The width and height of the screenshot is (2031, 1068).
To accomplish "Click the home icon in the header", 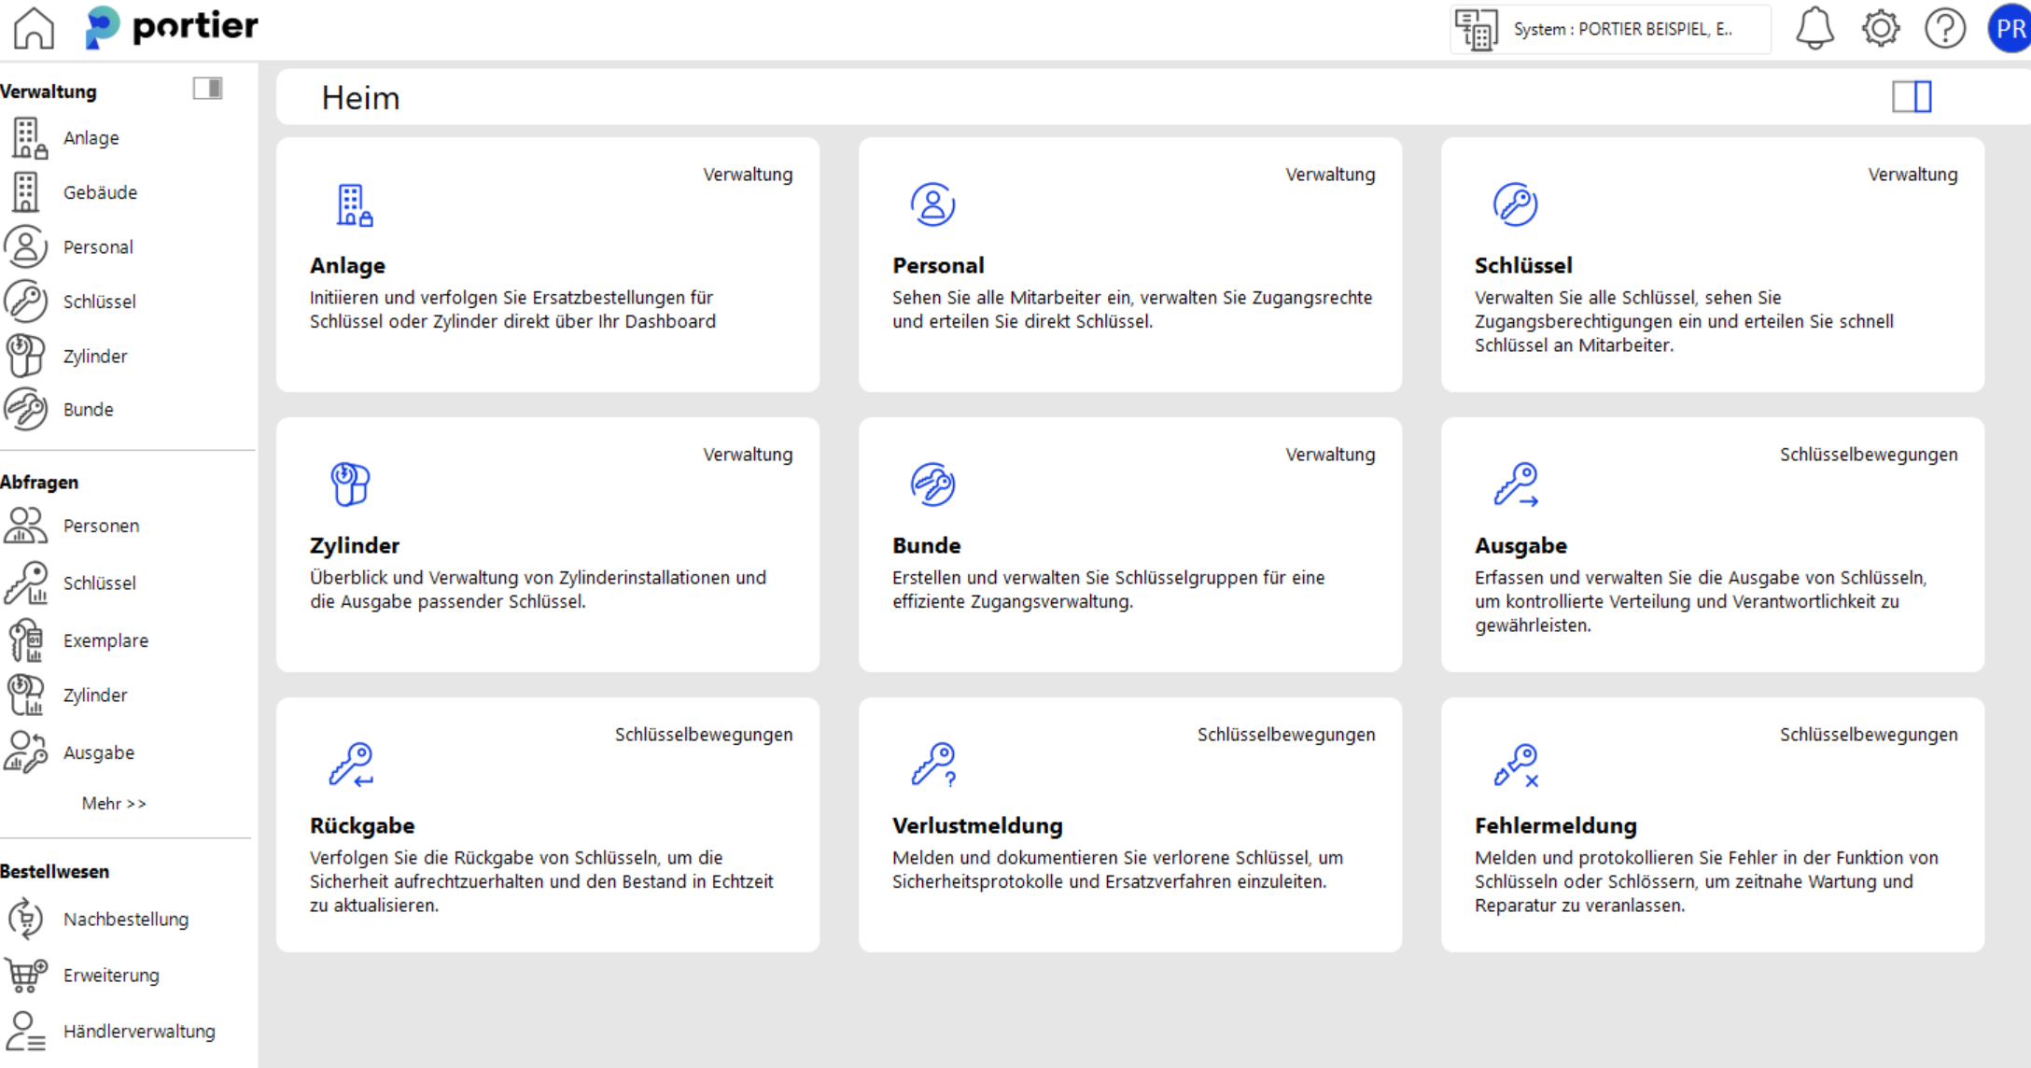I will 34,28.
